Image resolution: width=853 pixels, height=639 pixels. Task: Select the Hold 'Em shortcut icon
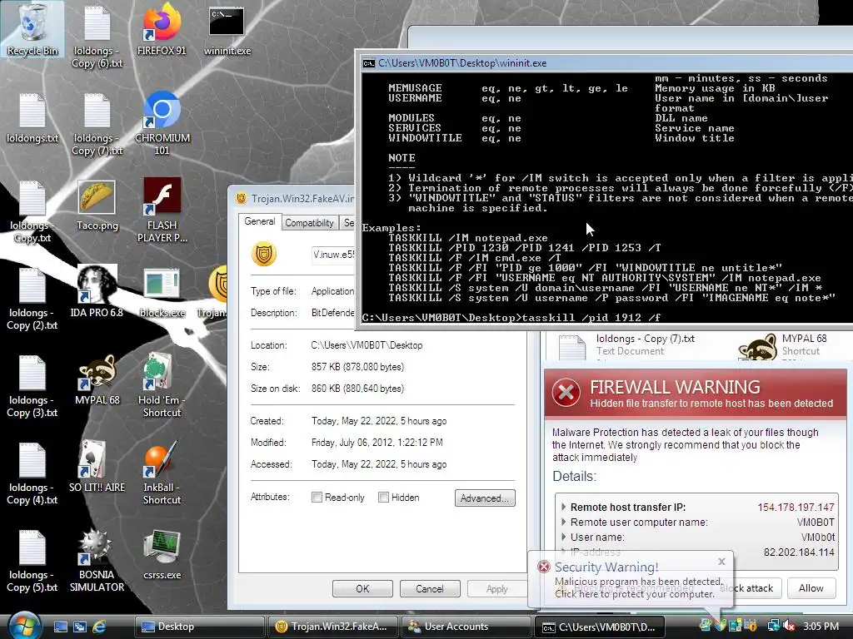click(x=162, y=384)
